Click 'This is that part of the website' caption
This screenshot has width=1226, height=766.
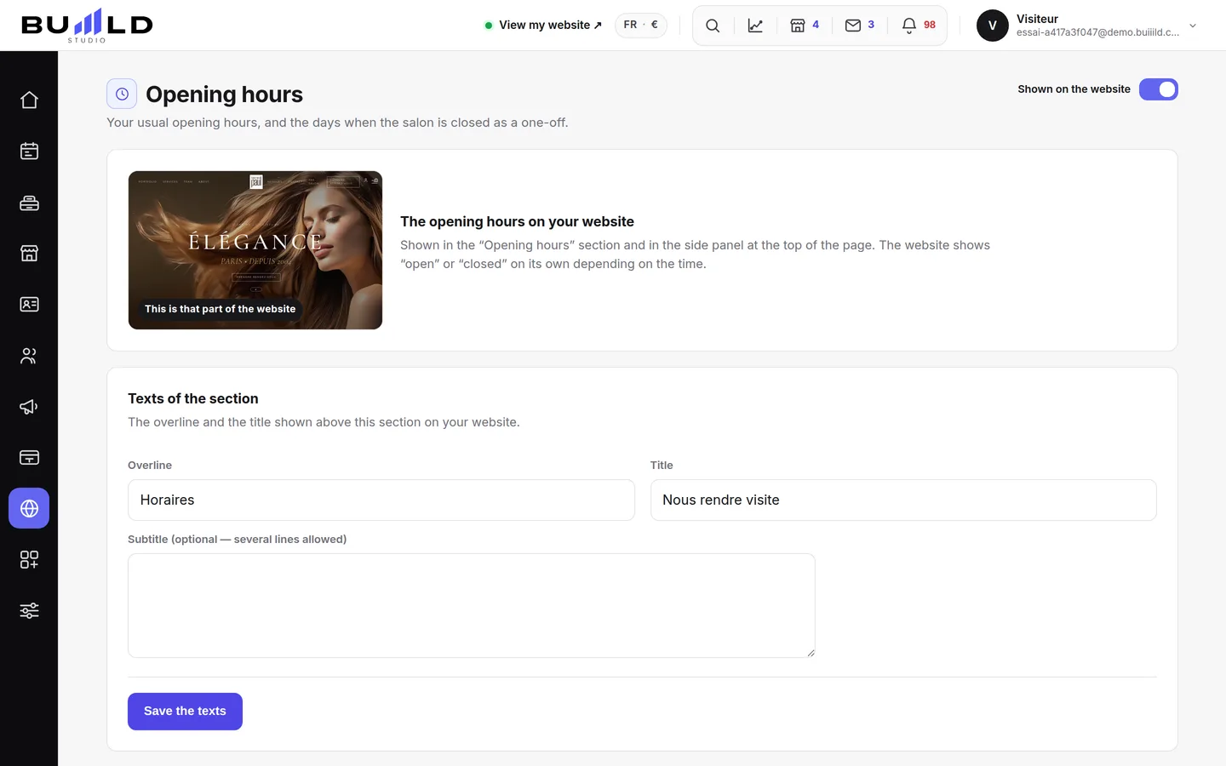click(x=220, y=309)
